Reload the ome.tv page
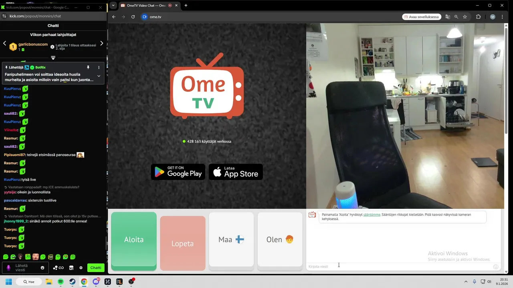This screenshot has height=288, width=513. (x=133, y=17)
